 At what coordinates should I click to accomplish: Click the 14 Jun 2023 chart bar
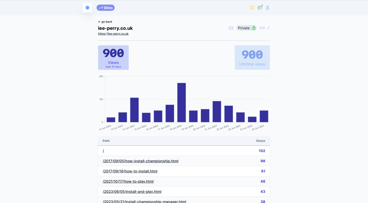click(134, 110)
